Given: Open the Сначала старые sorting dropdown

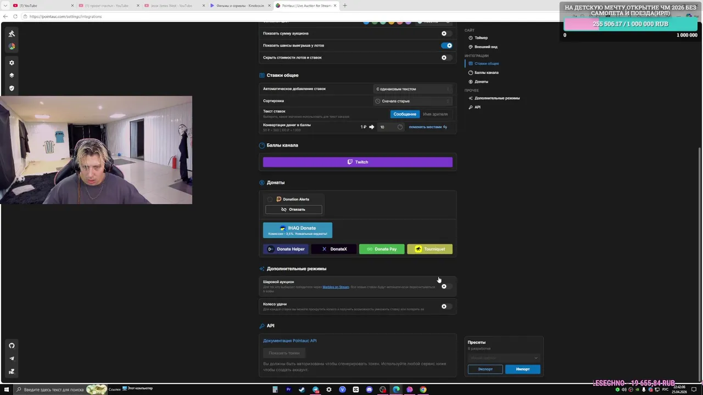Looking at the screenshot, I should click(413, 101).
